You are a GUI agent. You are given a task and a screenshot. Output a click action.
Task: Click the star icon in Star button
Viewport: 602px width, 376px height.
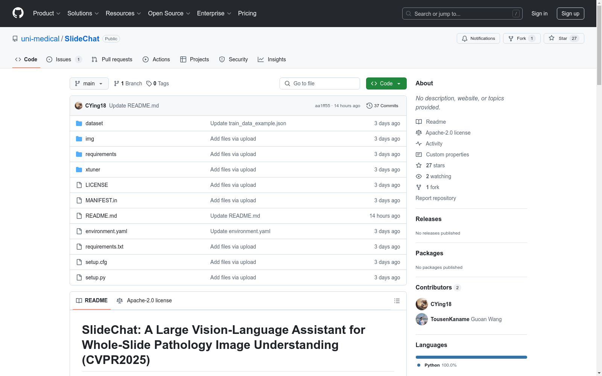click(x=552, y=38)
